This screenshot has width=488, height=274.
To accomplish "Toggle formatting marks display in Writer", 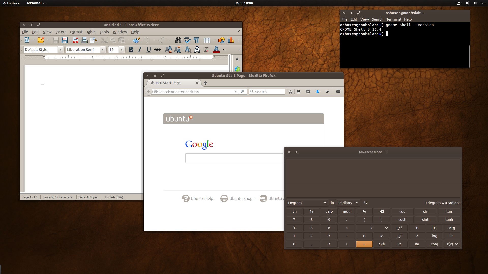I will tap(196, 40).
